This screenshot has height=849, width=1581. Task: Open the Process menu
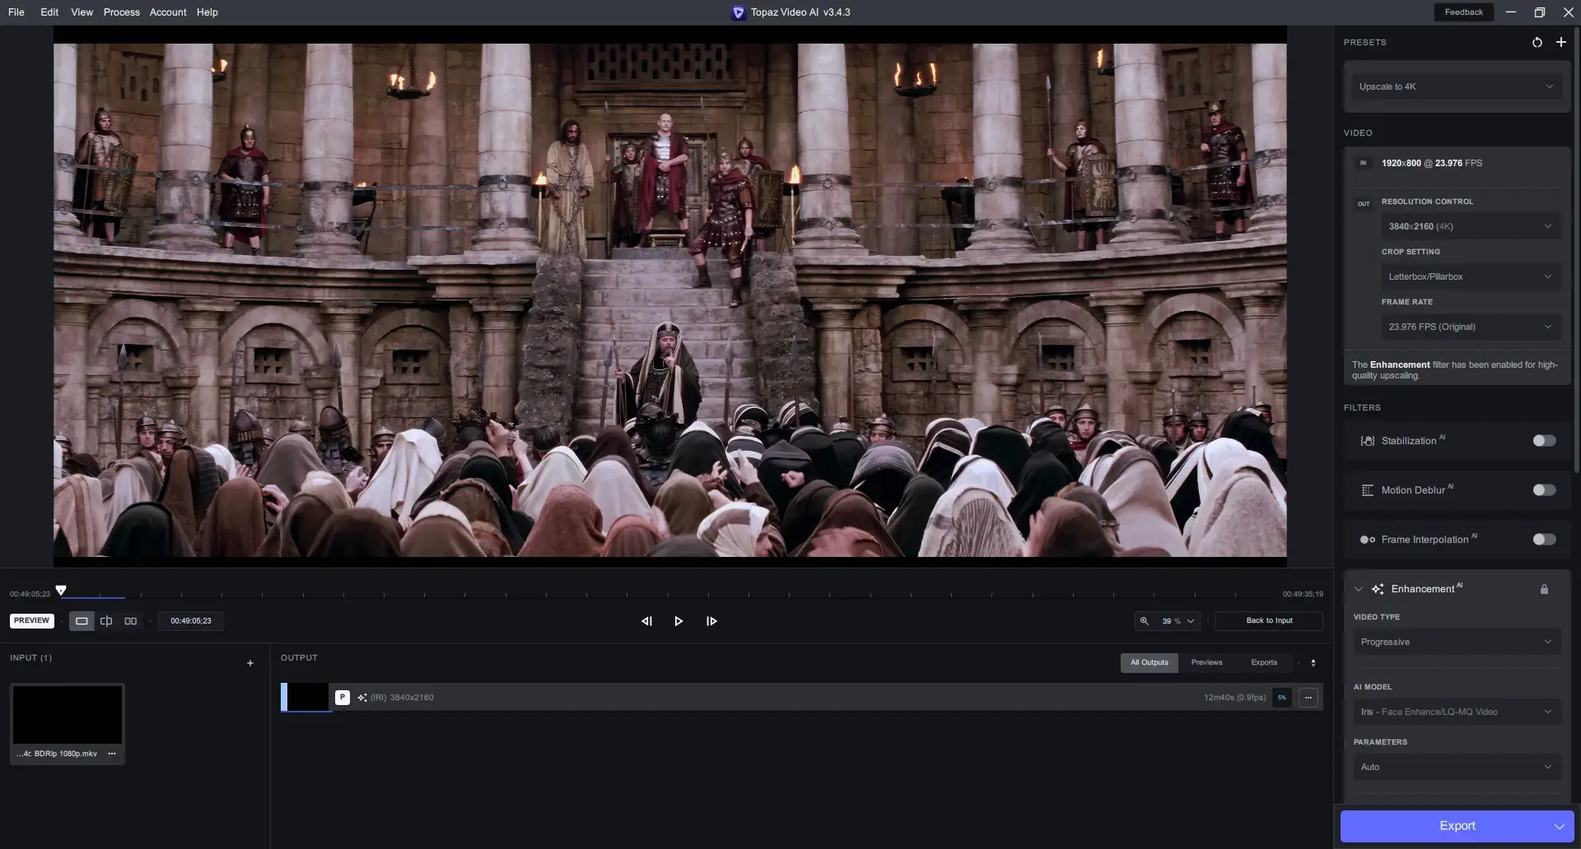(x=122, y=12)
